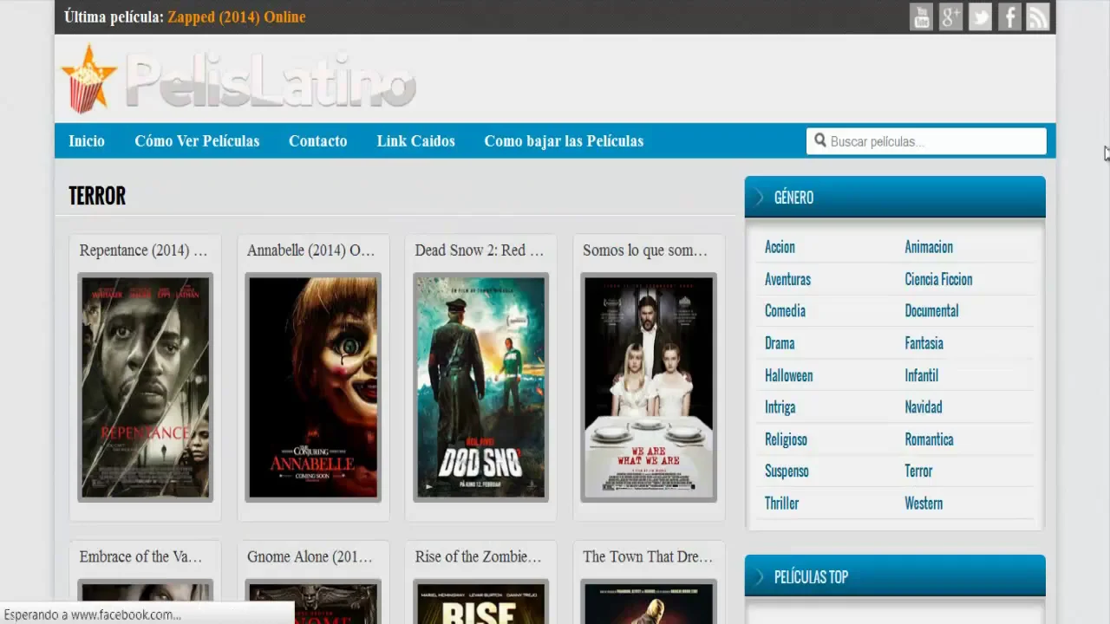Image resolution: width=1110 pixels, height=624 pixels.
Task: Focus the Buscar películas search field
Action: pos(926,141)
